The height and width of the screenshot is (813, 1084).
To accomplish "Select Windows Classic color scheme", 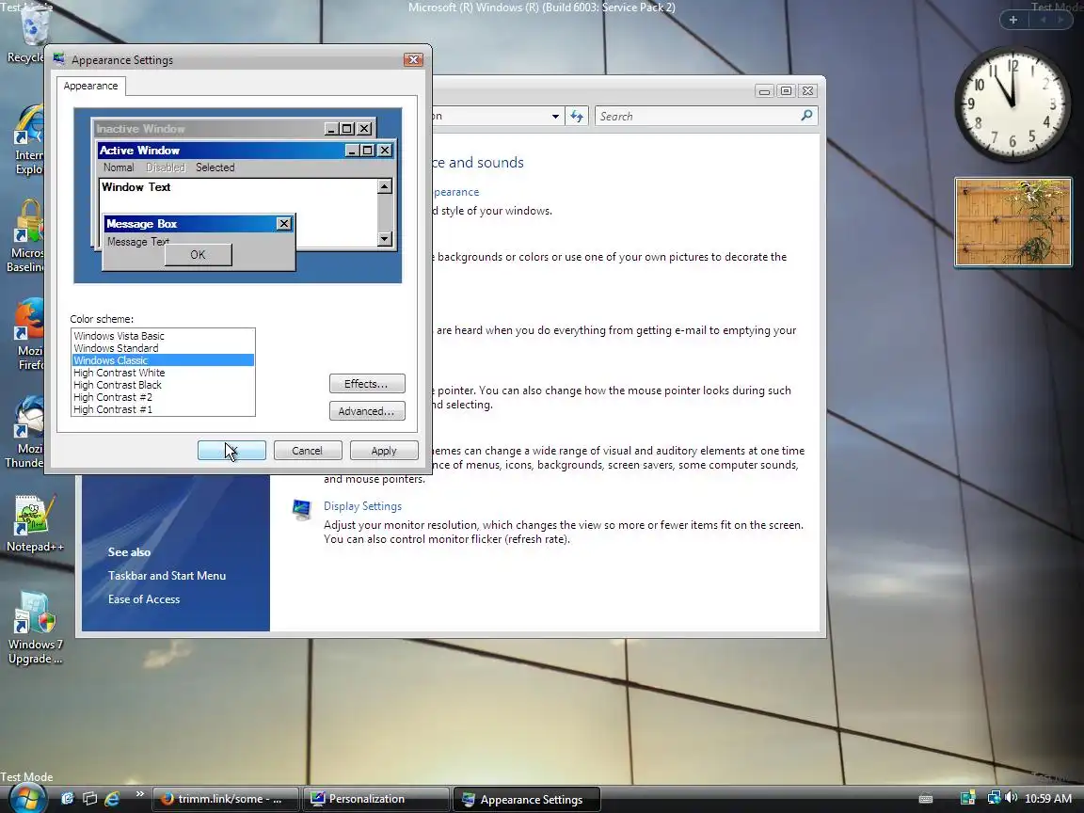I will point(163,360).
